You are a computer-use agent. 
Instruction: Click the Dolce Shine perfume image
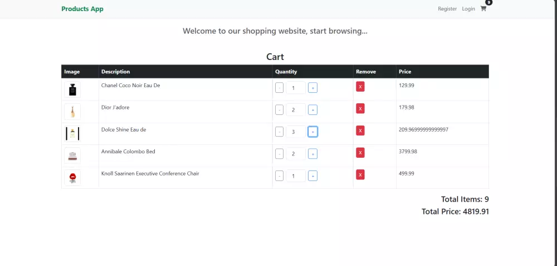pos(72,133)
